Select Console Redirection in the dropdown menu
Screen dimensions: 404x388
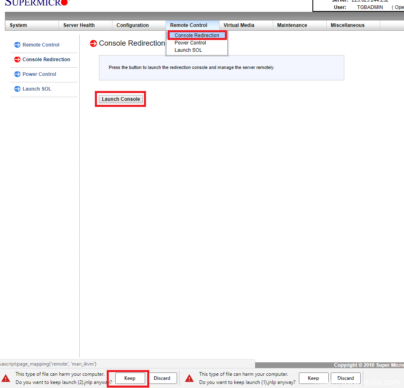pyautogui.click(x=197, y=35)
